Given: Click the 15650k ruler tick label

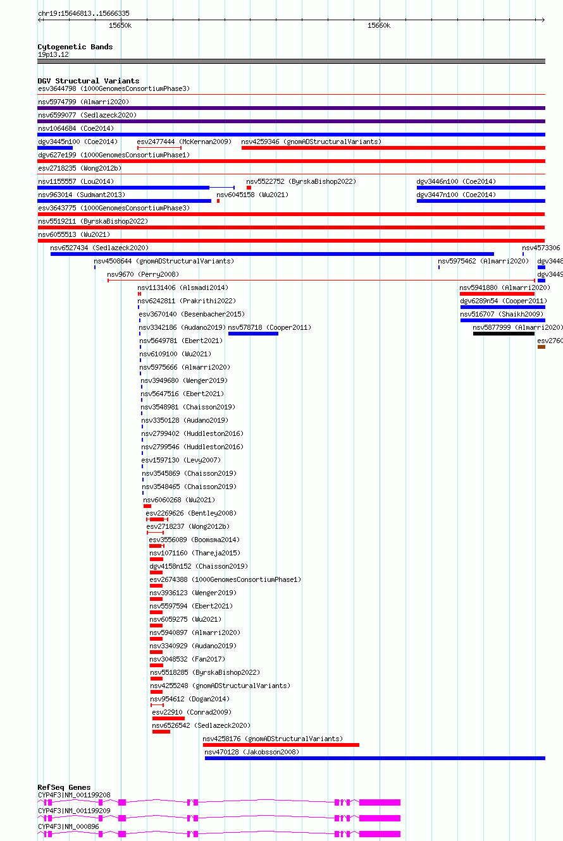Looking at the screenshot, I should coord(120,25).
